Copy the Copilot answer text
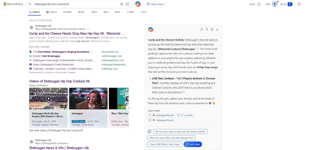The image size is (309, 150). (x=212, y=29)
